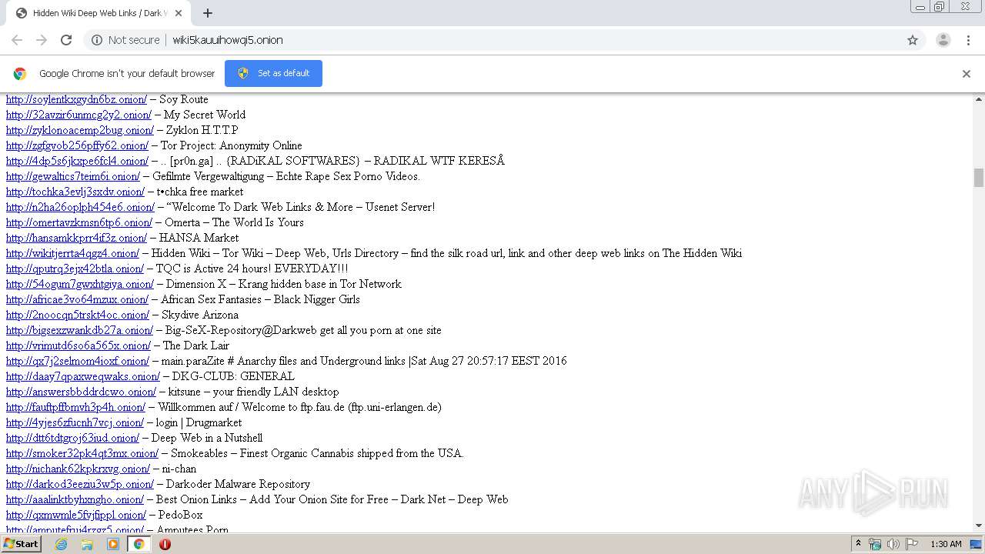This screenshot has width=985, height=554.
Task: Select the Hidden Wiki Deep Web Links tab
Action: pos(98,13)
